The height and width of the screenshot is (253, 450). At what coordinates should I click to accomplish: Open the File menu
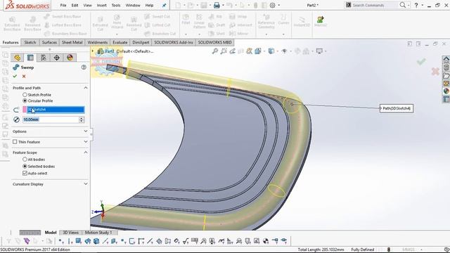pyautogui.click(x=63, y=5)
